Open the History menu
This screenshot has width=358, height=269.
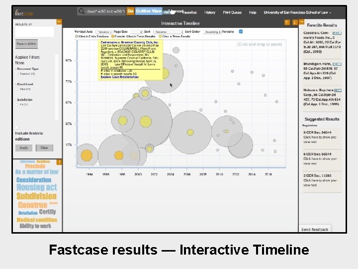210,12
